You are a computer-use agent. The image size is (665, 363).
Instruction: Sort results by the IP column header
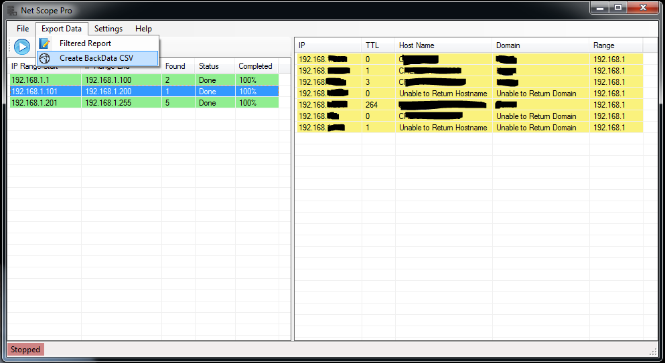[x=329, y=45]
